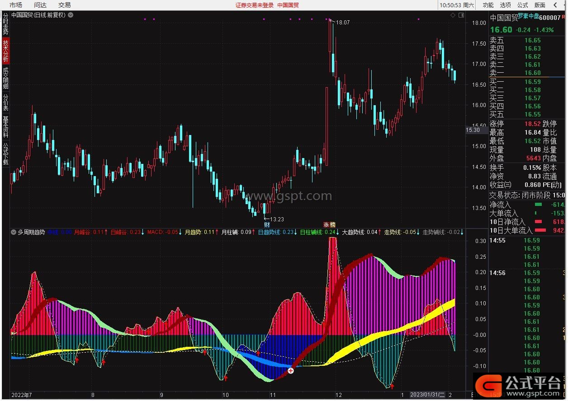Click the 涨停 value 18.52
Screen dimensions: 568x401
pos(532,124)
